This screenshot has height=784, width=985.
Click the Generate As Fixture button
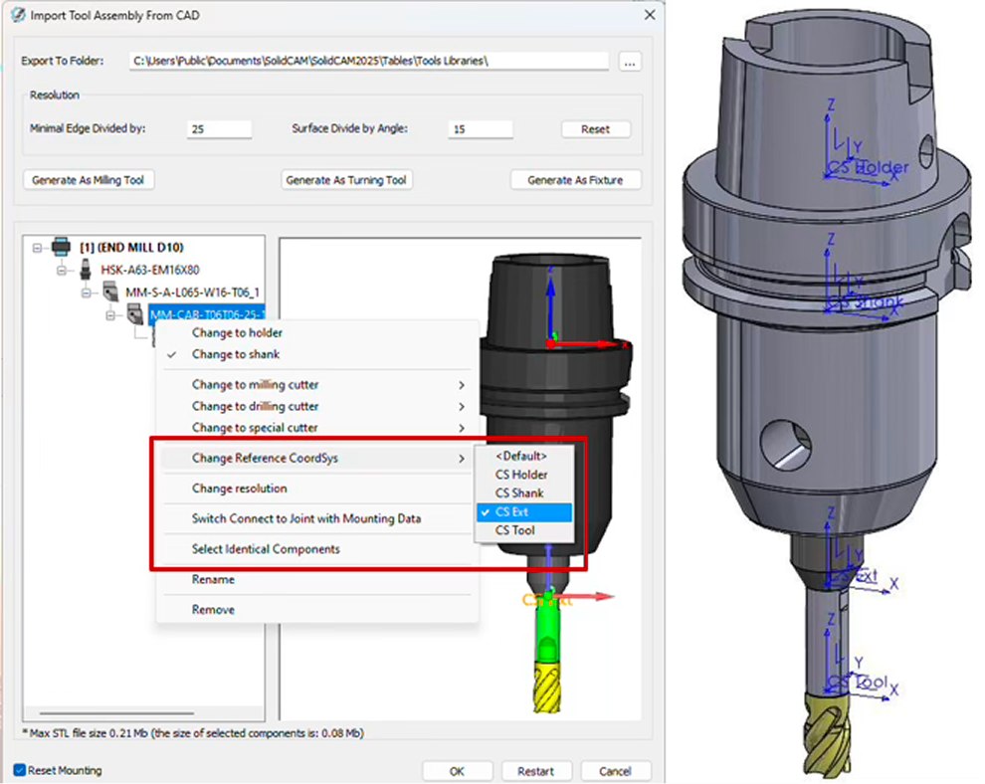[575, 180]
